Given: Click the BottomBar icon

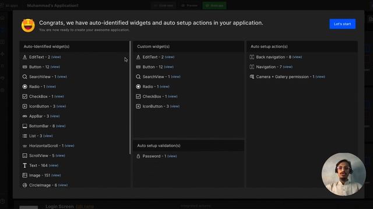Looking at the screenshot, I should (x=24, y=126).
